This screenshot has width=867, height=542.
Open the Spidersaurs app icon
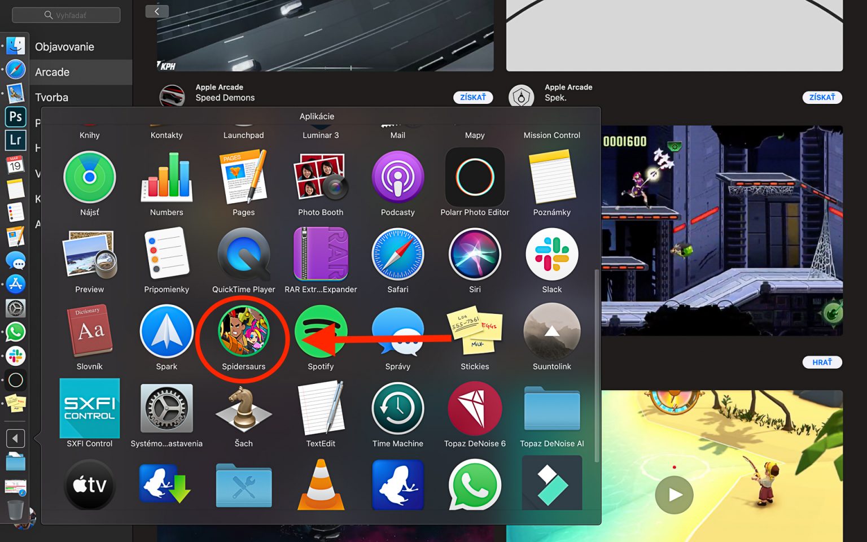pos(244,332)
